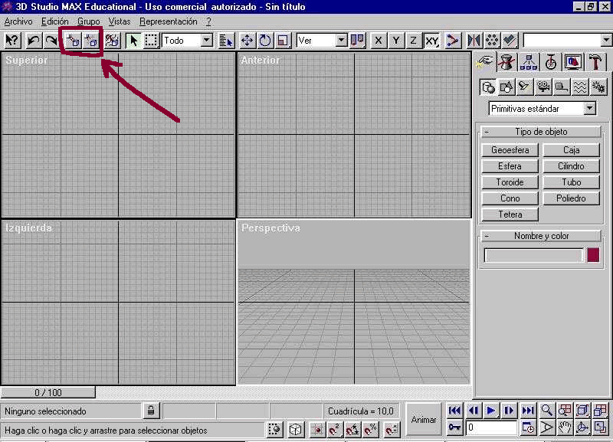The image size is (613, 442).
Task: Open the Primitivas estándar dropdown
Action: [590, 108]
